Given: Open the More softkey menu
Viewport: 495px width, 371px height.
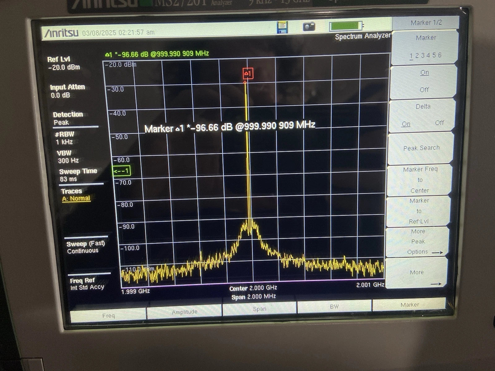Looking at the screenshot, I should pos(417,272).
